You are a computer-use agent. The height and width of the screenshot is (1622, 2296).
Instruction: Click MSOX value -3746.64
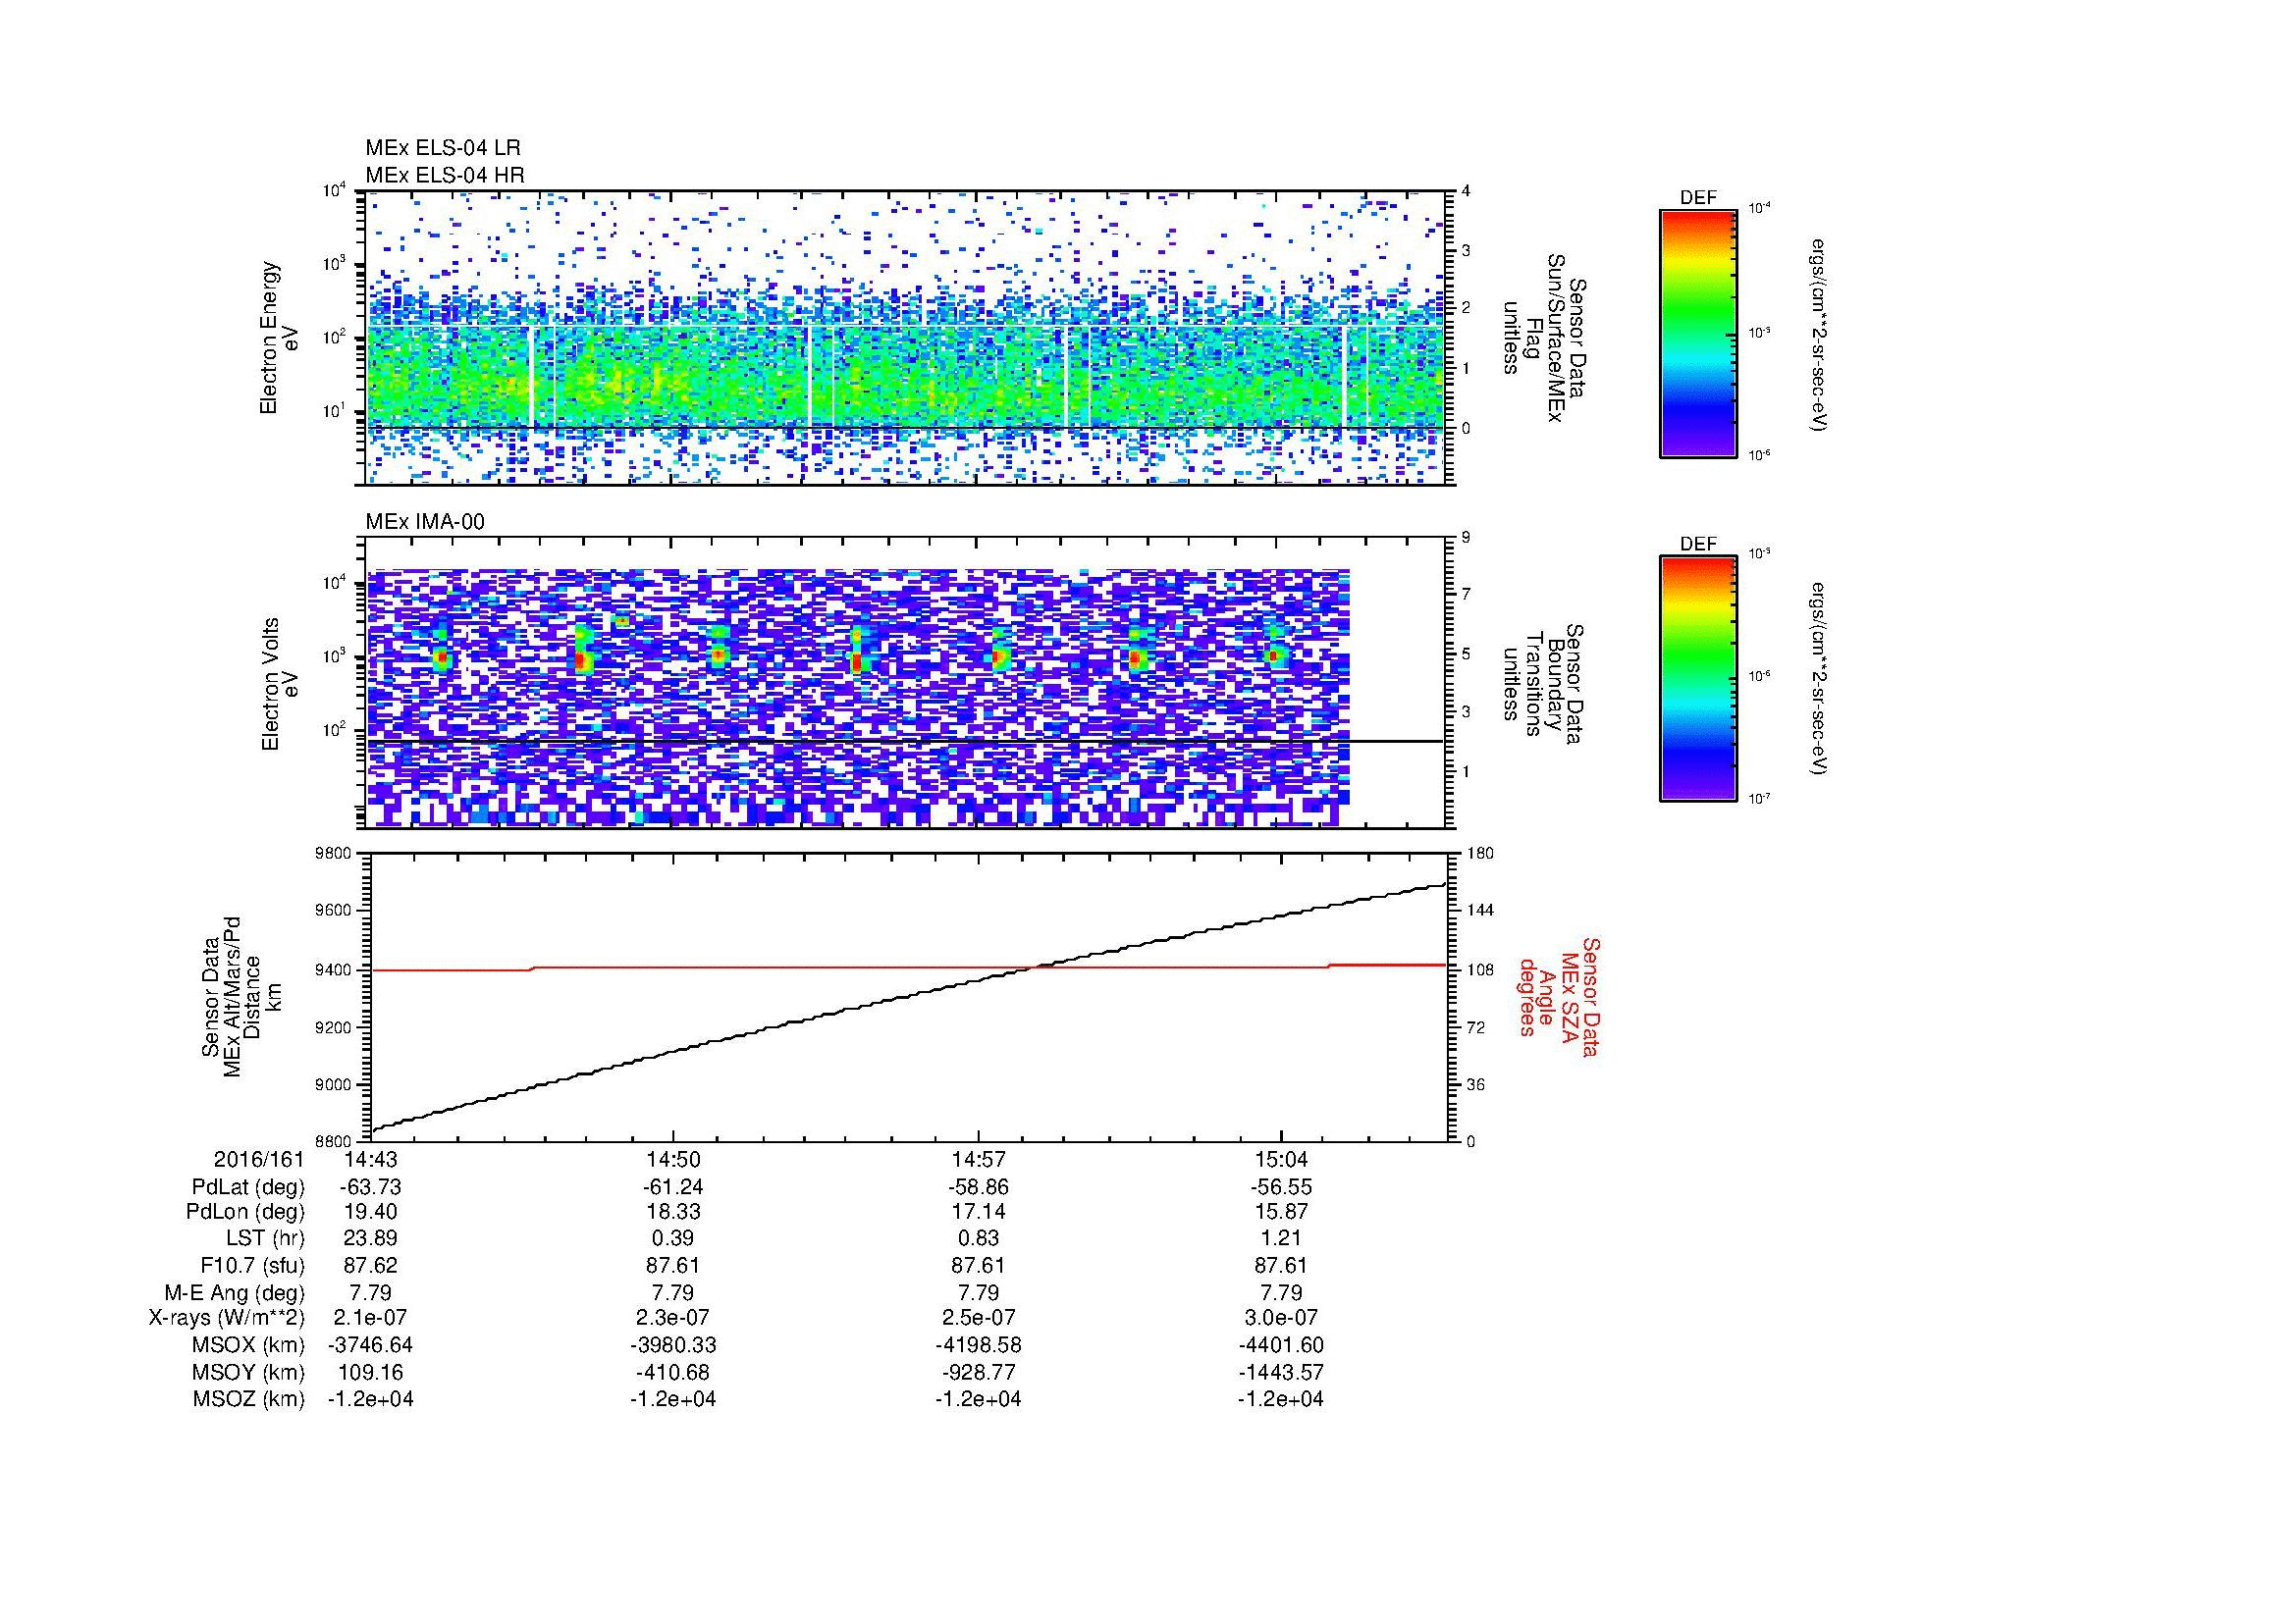(370, 1345)
